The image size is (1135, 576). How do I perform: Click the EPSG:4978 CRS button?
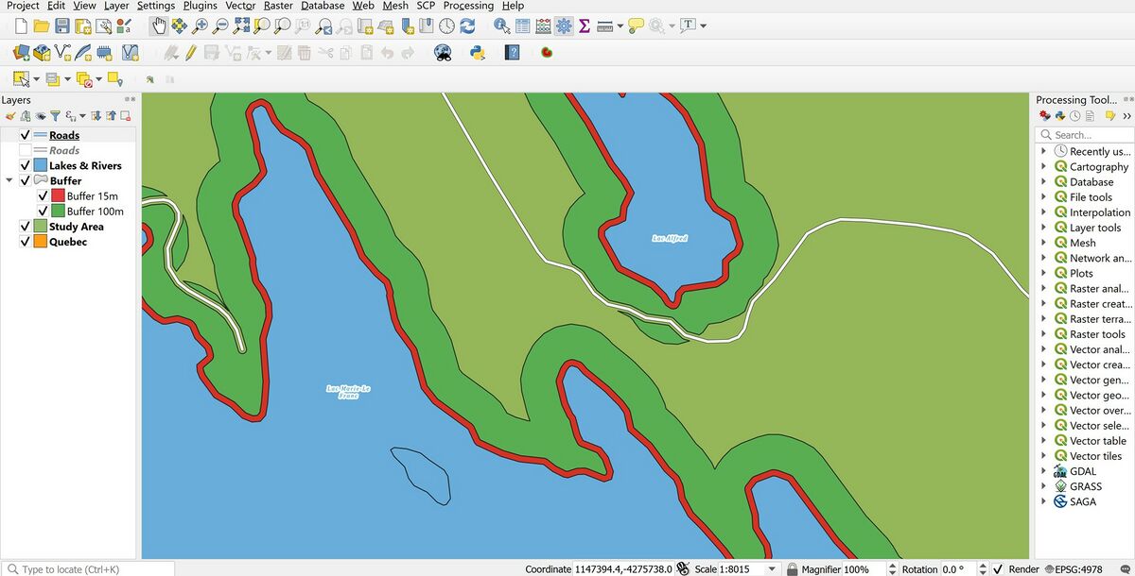[1075, 569]
